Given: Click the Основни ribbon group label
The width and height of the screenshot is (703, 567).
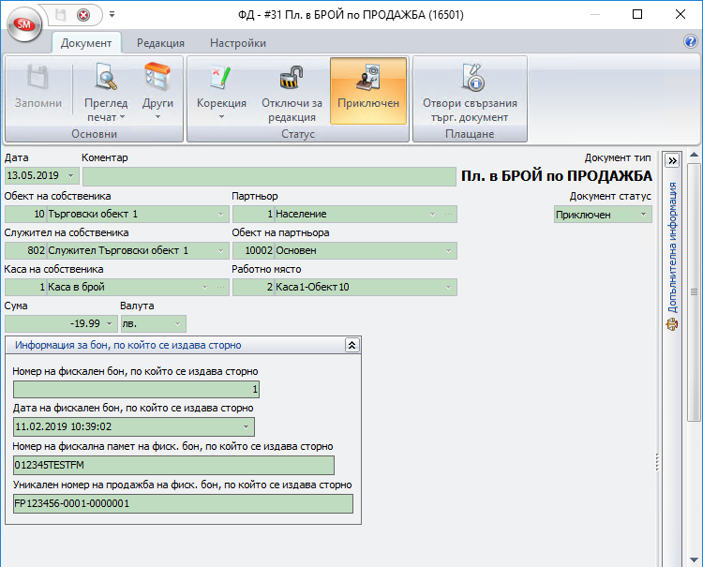Looking at the screenshot, I should [x=94, y=134].
